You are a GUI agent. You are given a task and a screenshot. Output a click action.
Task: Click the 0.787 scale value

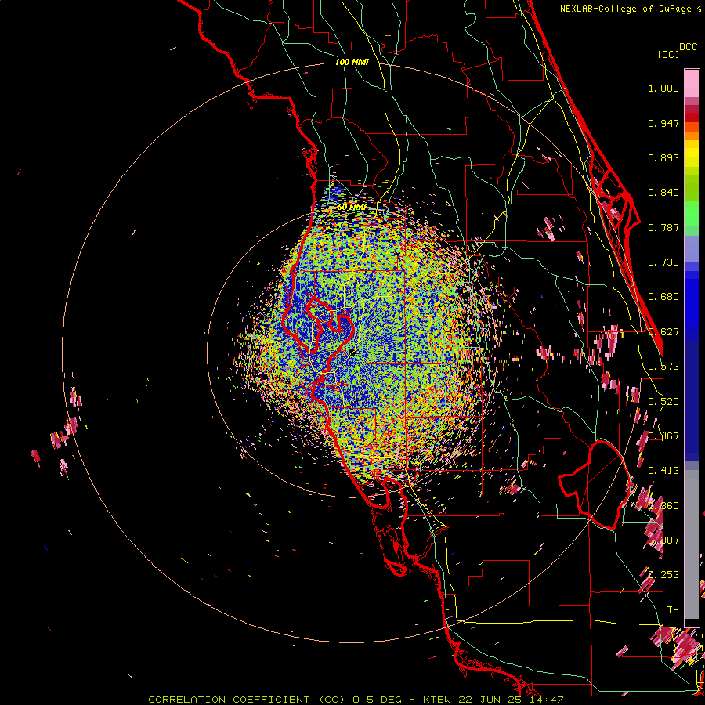click(663, 227)
